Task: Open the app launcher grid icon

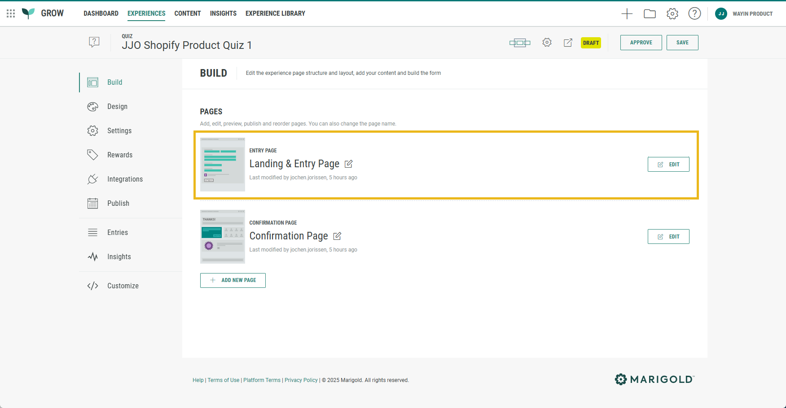Action: click(11, 13)
